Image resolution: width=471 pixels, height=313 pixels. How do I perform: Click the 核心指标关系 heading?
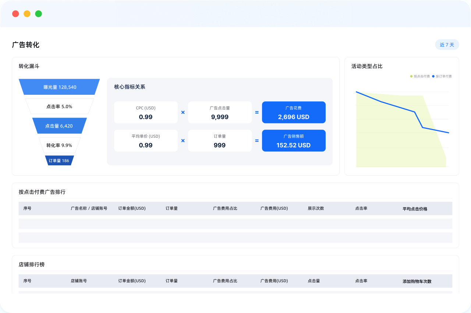coord(130,87)
